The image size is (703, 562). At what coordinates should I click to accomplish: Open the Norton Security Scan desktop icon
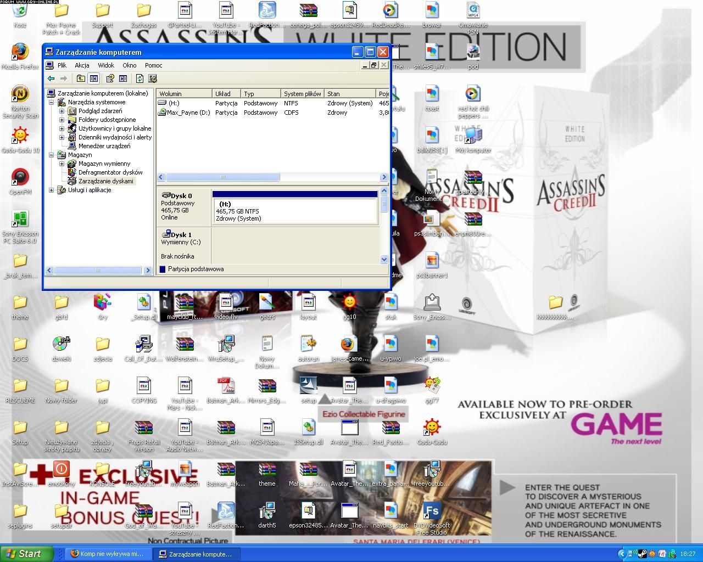tap(20, 94)
